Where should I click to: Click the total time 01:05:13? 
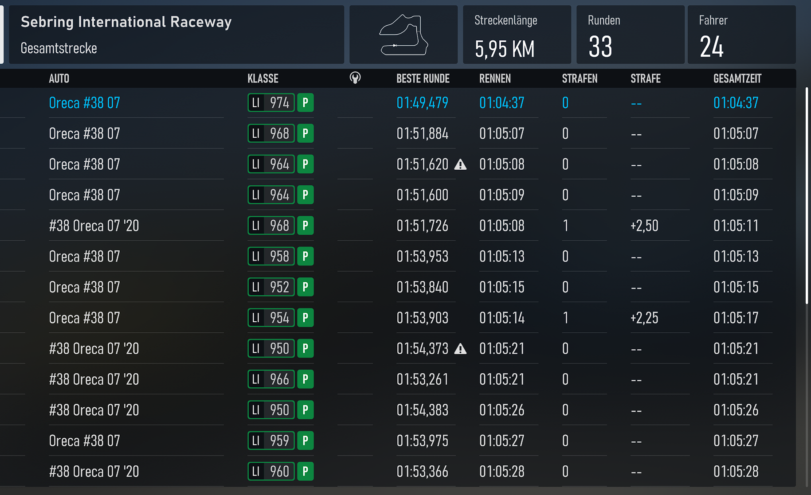pos(736,256)
